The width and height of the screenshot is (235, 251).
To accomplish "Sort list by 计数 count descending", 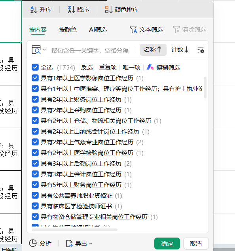I will (180, 50).
